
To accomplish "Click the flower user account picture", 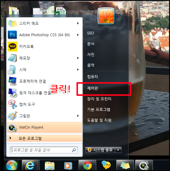I will 106,16.
